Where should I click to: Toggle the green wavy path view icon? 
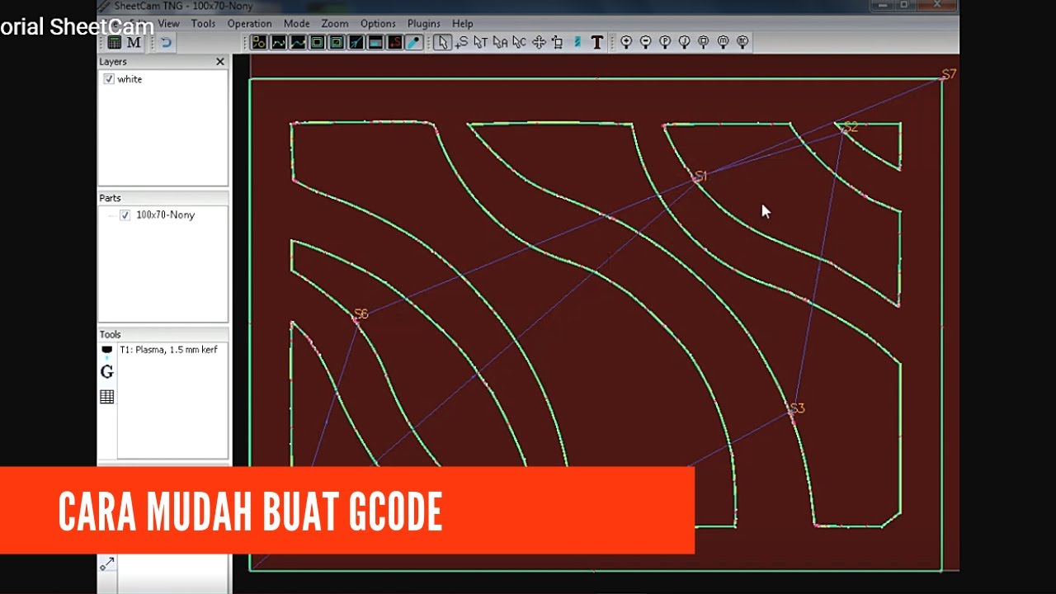pos(279,42)
